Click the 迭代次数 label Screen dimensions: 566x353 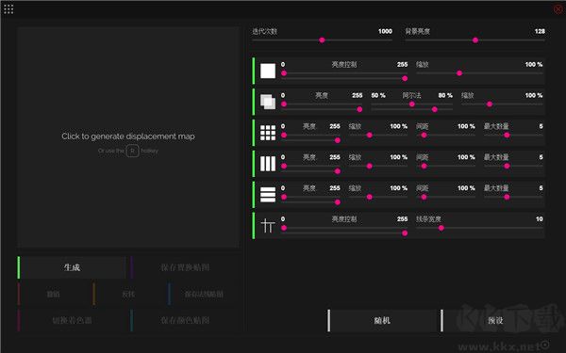(264, 31)
